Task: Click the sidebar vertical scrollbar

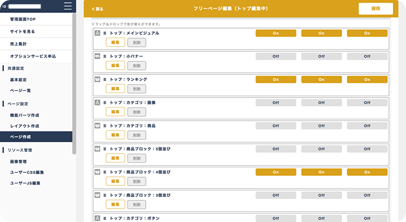Action: coord(74,84)
